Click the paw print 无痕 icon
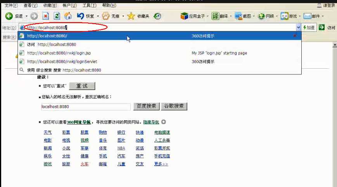 coord(106,16)
